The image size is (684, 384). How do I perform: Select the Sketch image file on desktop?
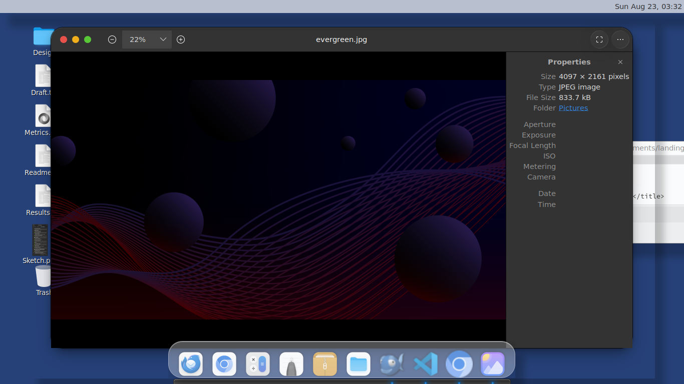pyautogui.click(x=37, y=244)
